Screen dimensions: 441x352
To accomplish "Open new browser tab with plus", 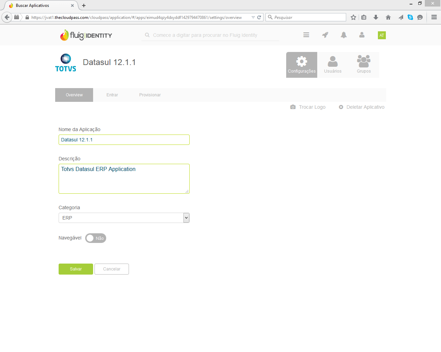I will click(84, 6).
